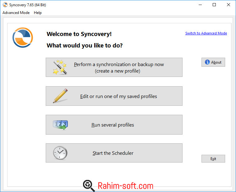The width and height of the screenshot is (236, 192).
Task: Click the pencil edit profile icon
Action: coord(60,96)
